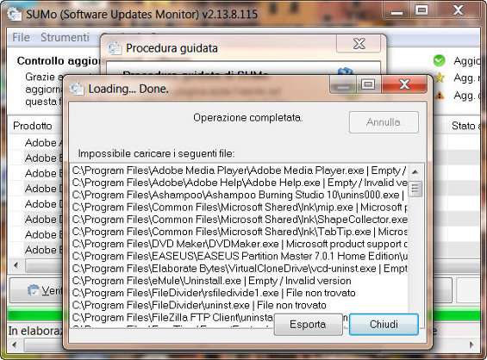Click the Prodotto column header
487x360 pixels.
(x=33, y=126)
